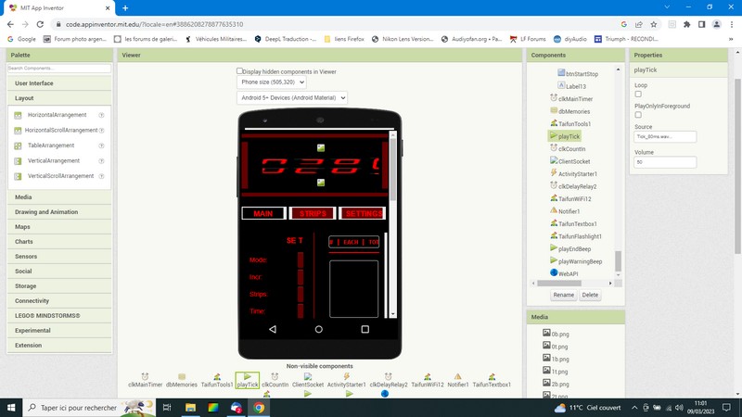Check Display hidden components in Viewer
Image resolution: width=742 pixels, height=417 pixels.
pos(240,70)
